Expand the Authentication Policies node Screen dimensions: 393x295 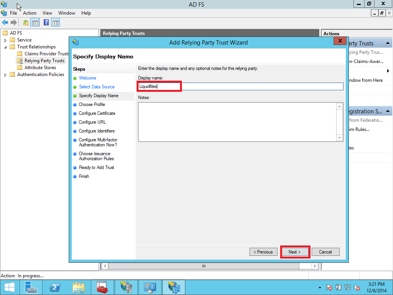click(x=5, y=75)
